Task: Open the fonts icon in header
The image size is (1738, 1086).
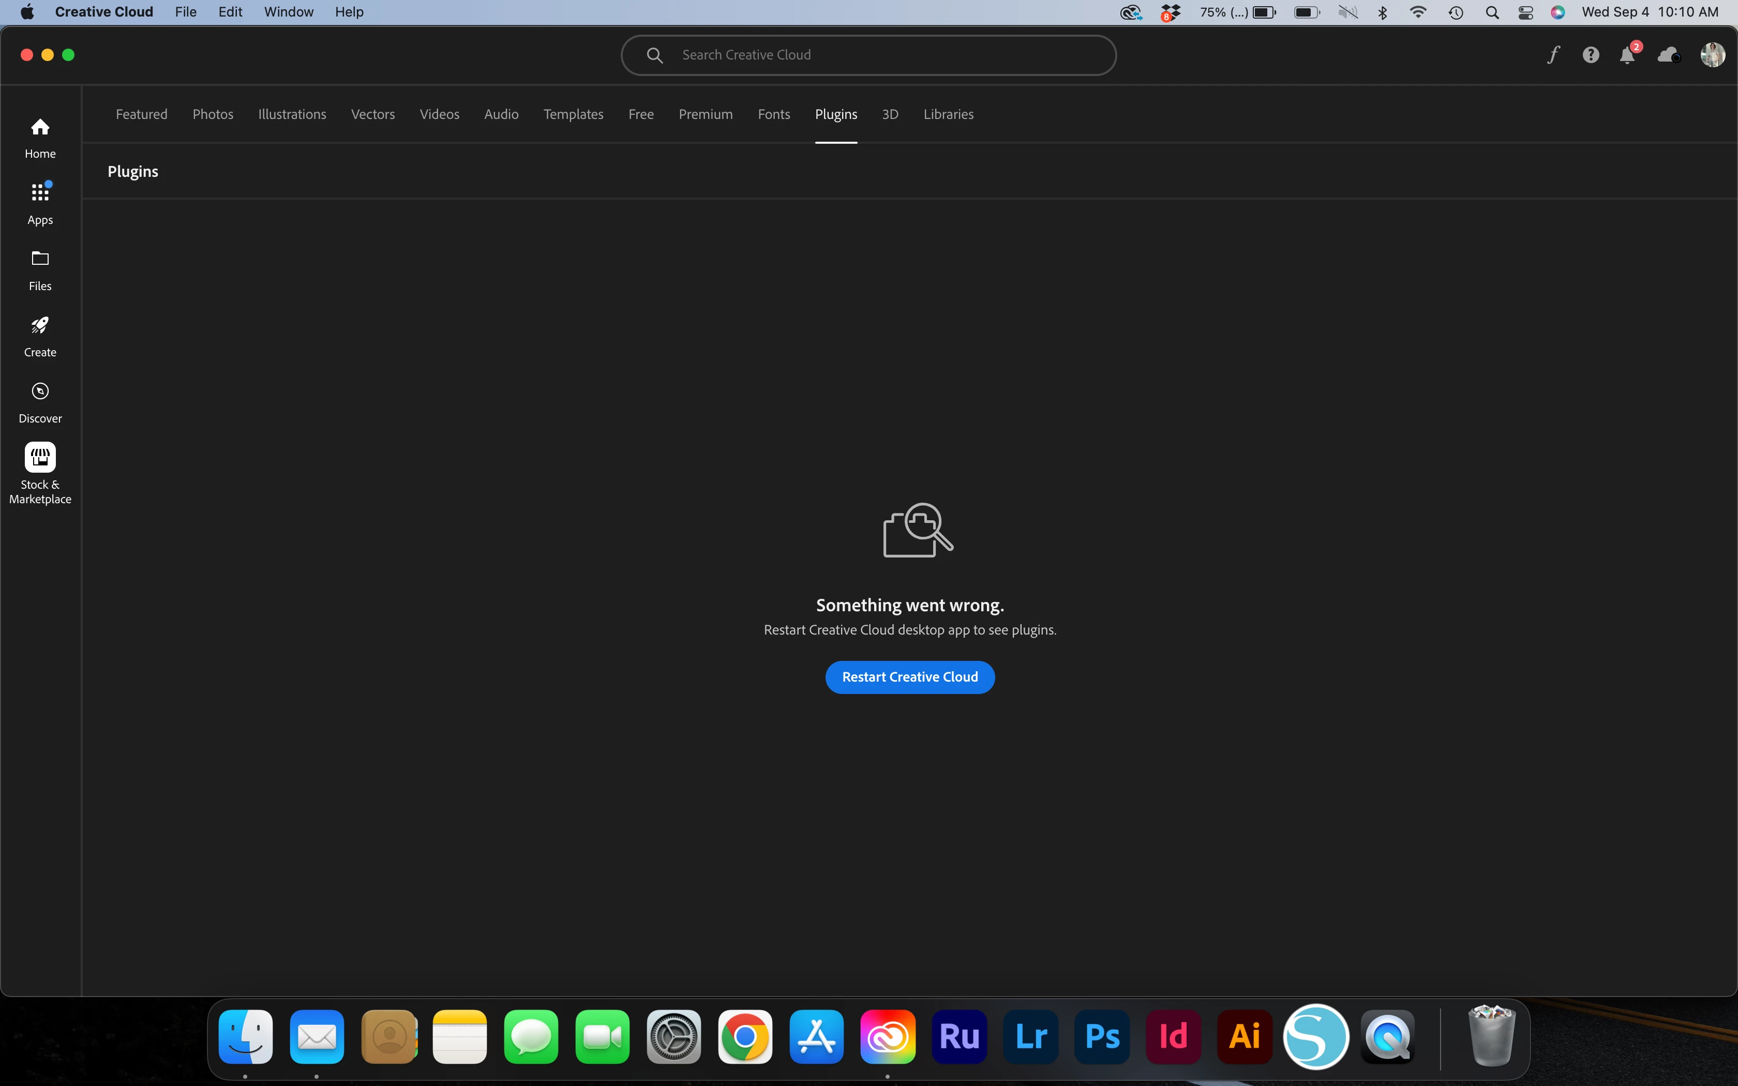Action: (x=1553, y=55)
